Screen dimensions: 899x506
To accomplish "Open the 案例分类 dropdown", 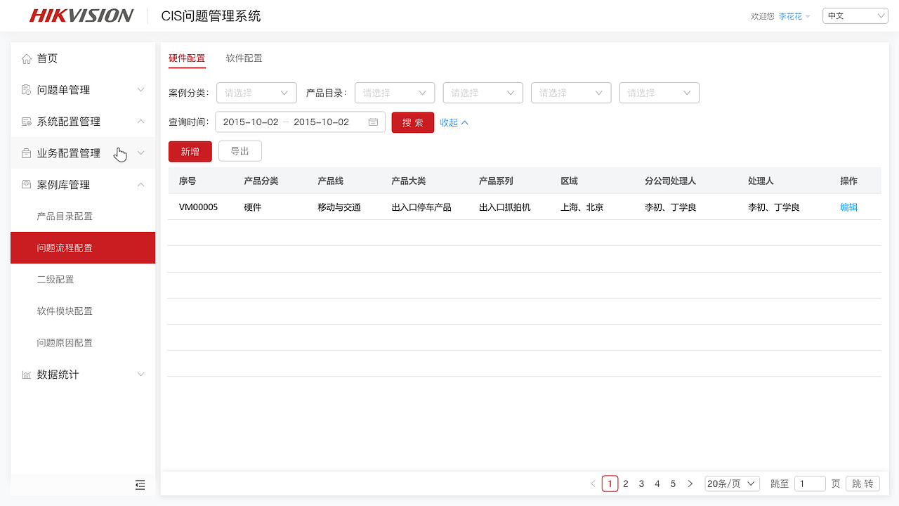I will [x=256, y=92].
